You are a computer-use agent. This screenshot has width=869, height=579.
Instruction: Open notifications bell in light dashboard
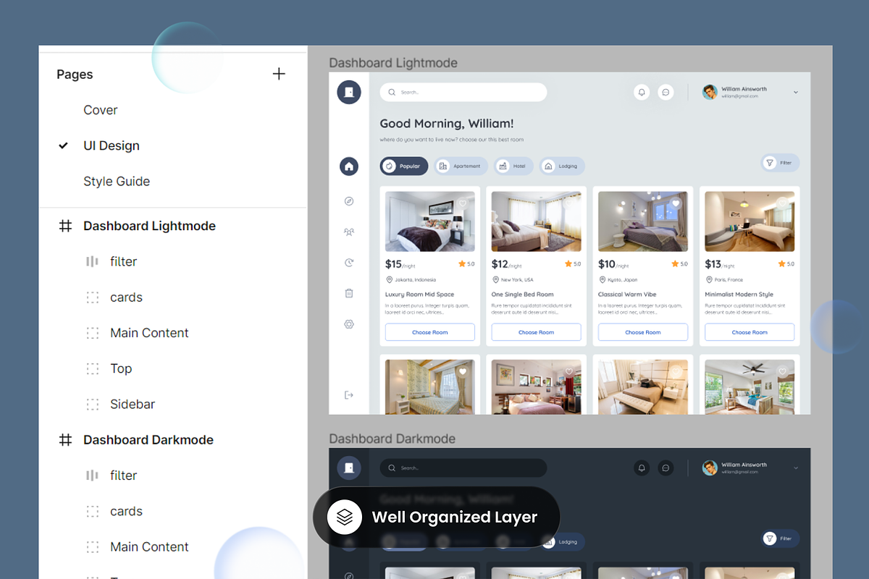[642, 92]
